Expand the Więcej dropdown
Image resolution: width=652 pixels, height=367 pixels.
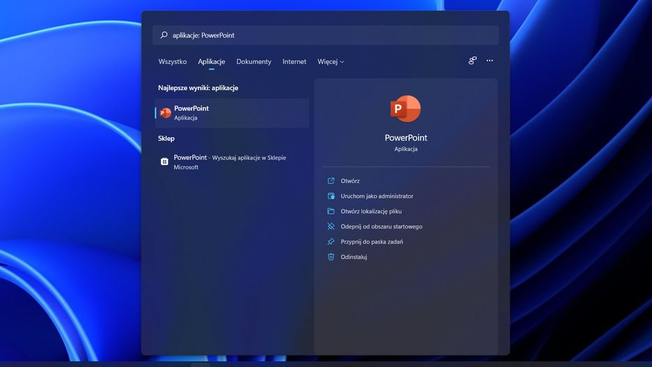click(x=331, y=61)
